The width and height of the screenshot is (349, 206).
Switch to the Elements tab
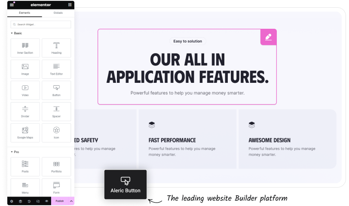24,13
